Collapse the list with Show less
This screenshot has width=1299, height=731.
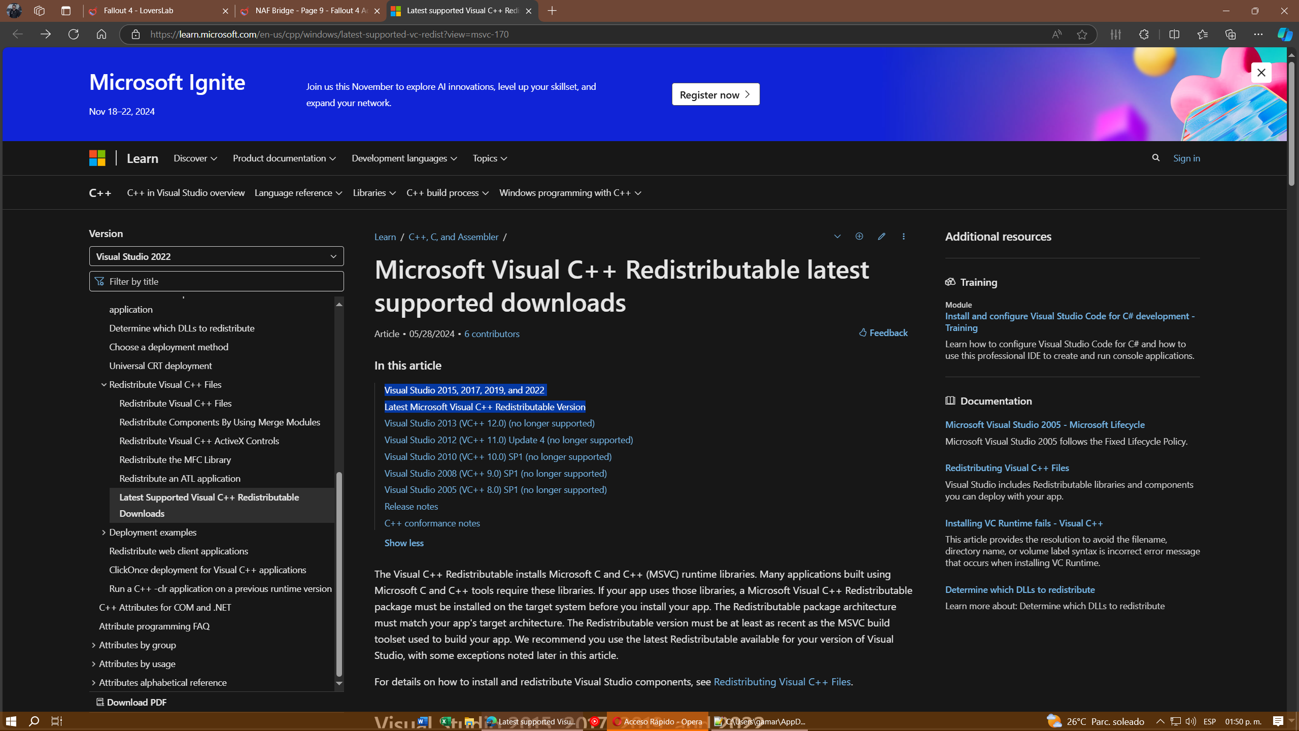click(403, 543)
